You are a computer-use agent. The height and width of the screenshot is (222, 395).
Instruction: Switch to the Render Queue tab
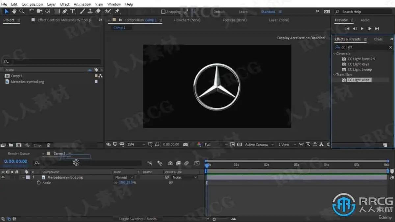tap(19, 154)
